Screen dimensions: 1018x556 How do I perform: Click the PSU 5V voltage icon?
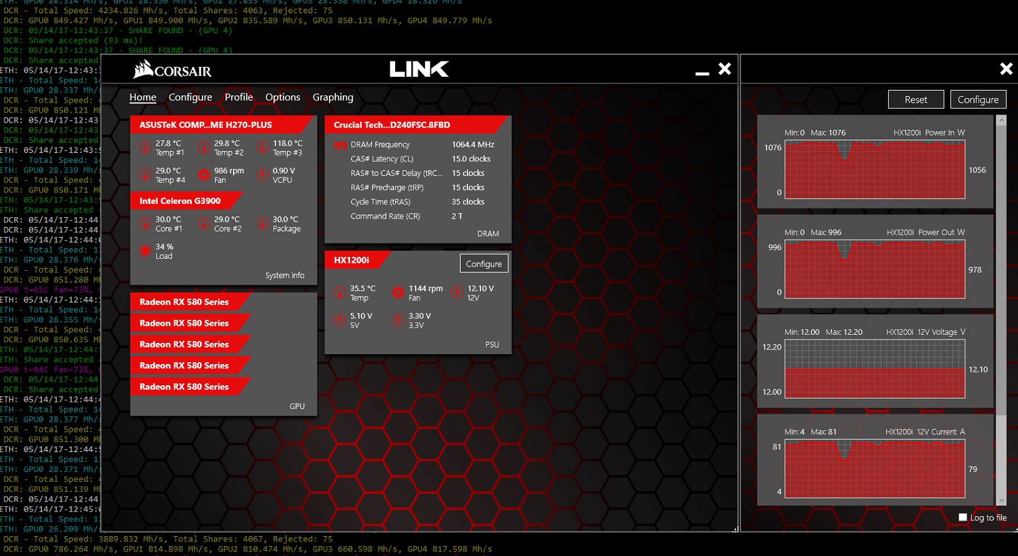(x=340, y=320)
